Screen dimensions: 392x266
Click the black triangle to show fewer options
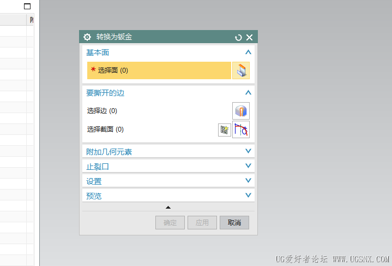[168, 208]
